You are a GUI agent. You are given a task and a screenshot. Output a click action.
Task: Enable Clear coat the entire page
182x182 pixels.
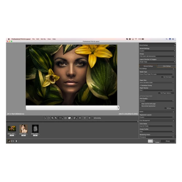pyautogui.click(x=141, y=104)
